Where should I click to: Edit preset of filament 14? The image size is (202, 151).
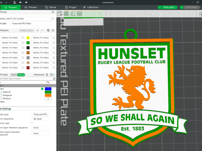54,68
